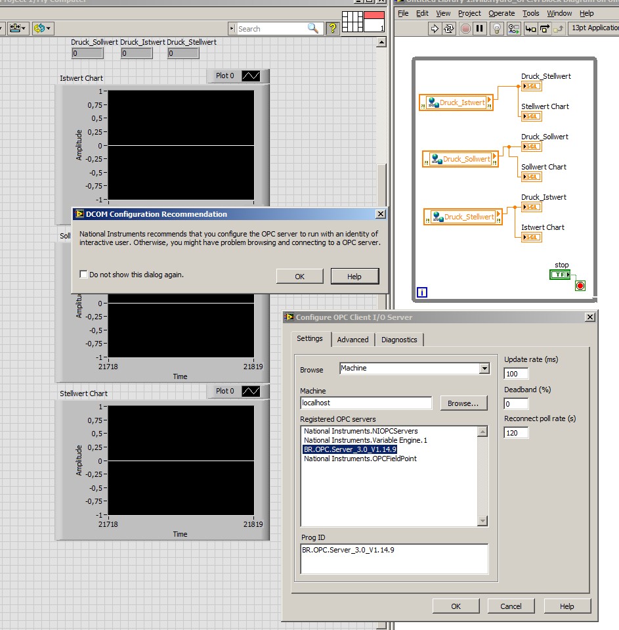Click the Reconnect poll rate (s) field

point(516,433)
